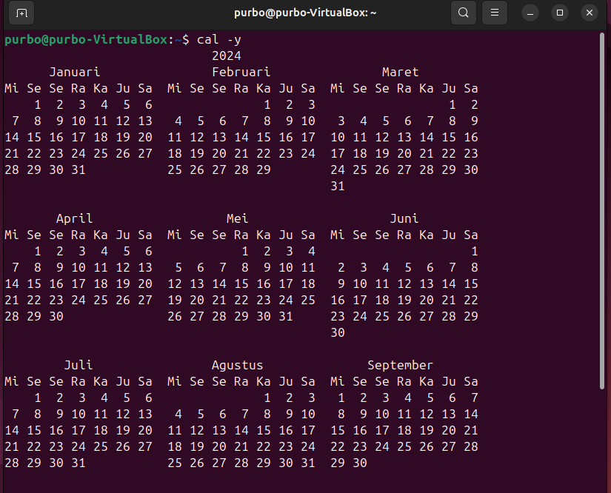
Task: Click date 25 in Maret
Action: pyautogui.click(x=360, y=170)
